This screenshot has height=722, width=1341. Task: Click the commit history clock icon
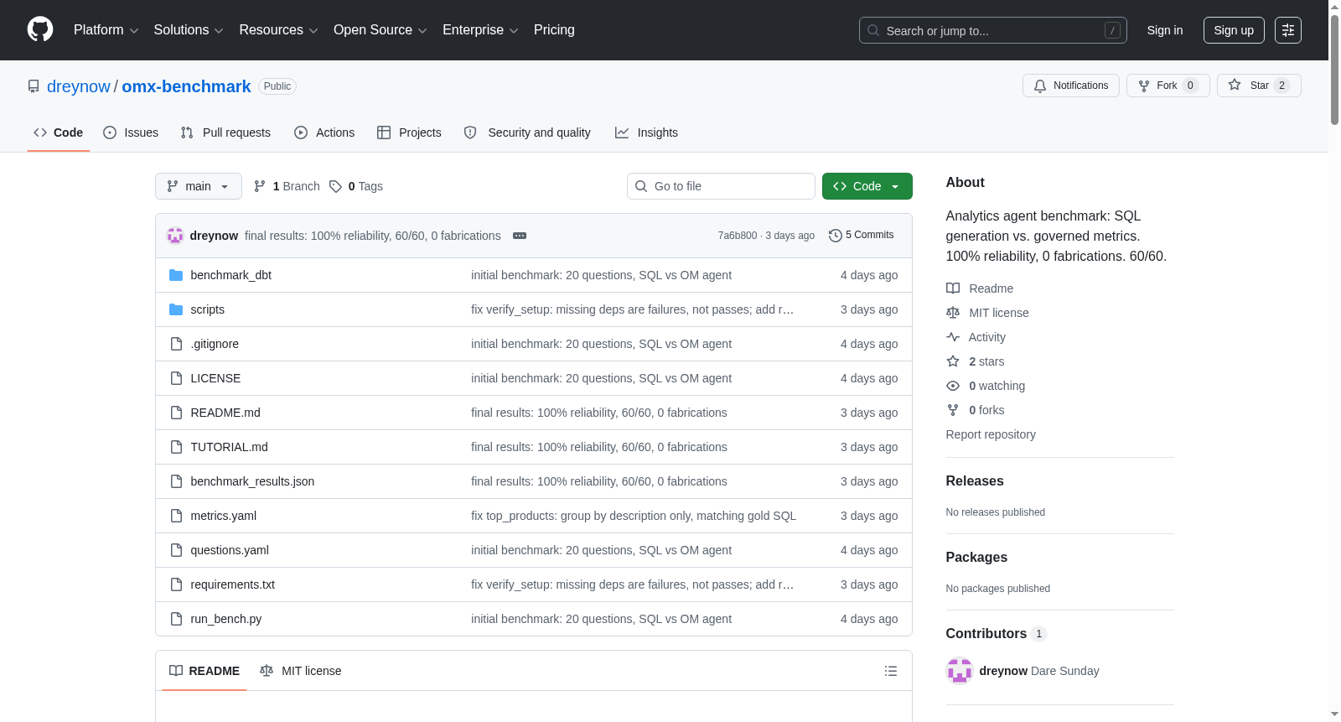click(836, 236)
